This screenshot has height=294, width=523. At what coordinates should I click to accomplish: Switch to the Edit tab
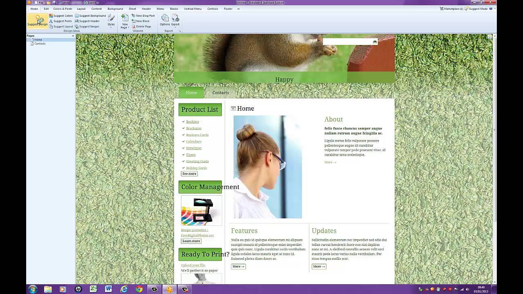click(46, 9)
